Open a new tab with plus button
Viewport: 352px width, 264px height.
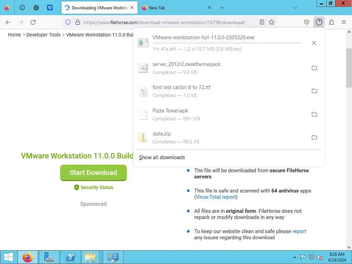pyautogui.click(x=222, y=8)
